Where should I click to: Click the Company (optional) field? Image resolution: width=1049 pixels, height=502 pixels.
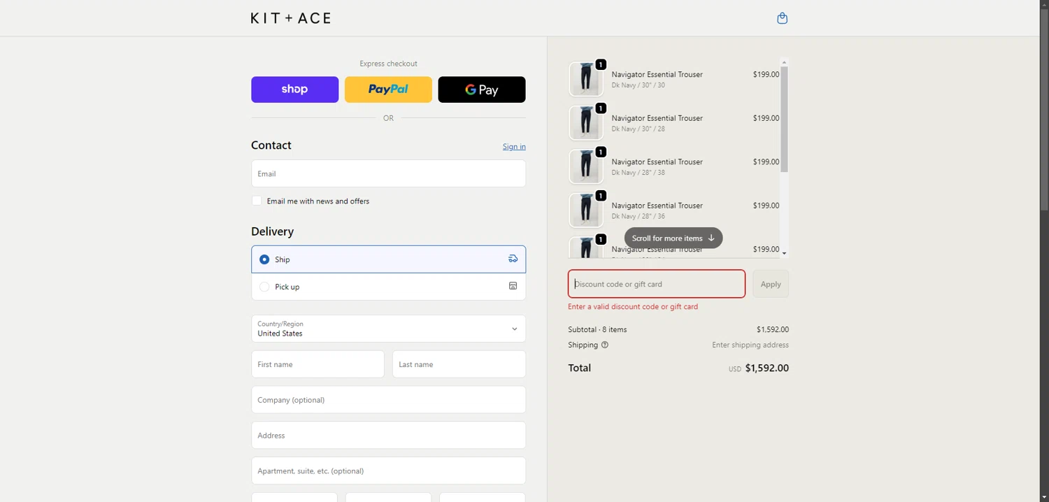tap(388, 400)
